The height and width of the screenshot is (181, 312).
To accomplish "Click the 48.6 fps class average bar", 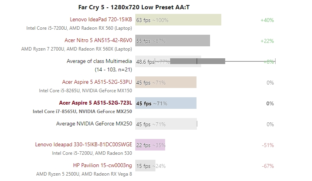I will 168,61.
